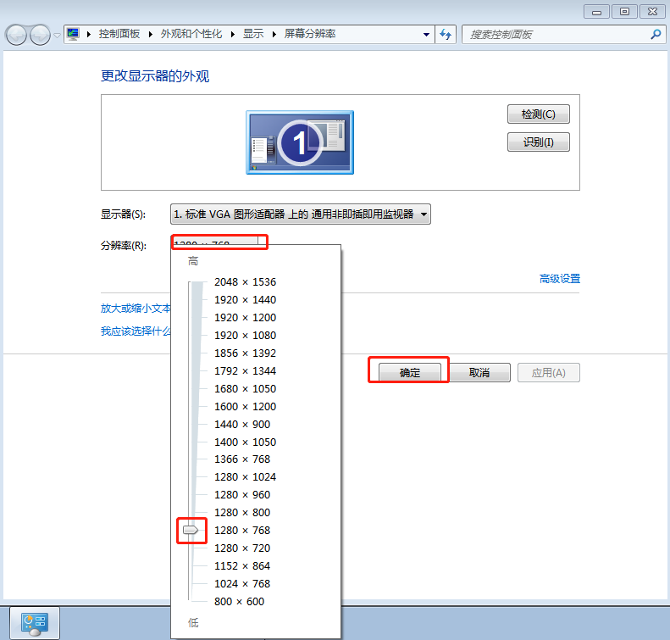Open the Control Panel taskbar icon
Screen dimensions: 670x640
[x=35, y=623]
